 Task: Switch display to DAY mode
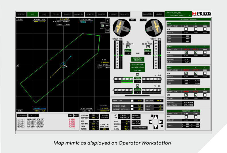pyautogui.click(x=70, y=115)
